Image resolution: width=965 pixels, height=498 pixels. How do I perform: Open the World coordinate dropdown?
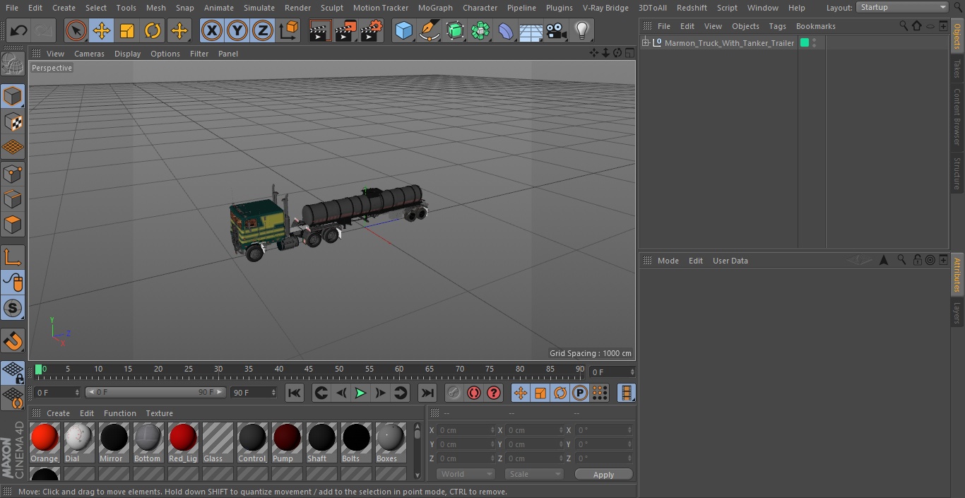[x=466, y=474]
